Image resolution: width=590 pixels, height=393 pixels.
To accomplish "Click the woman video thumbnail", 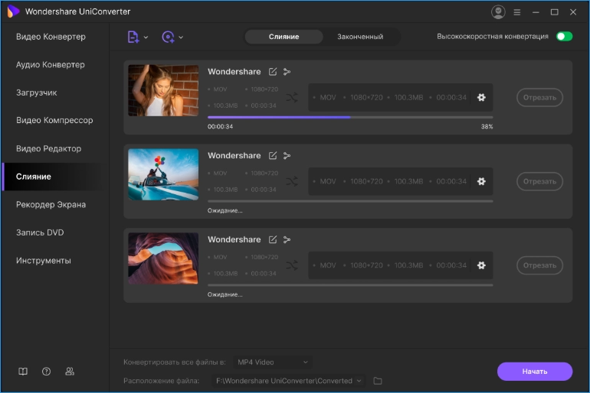I will point(163,90).
